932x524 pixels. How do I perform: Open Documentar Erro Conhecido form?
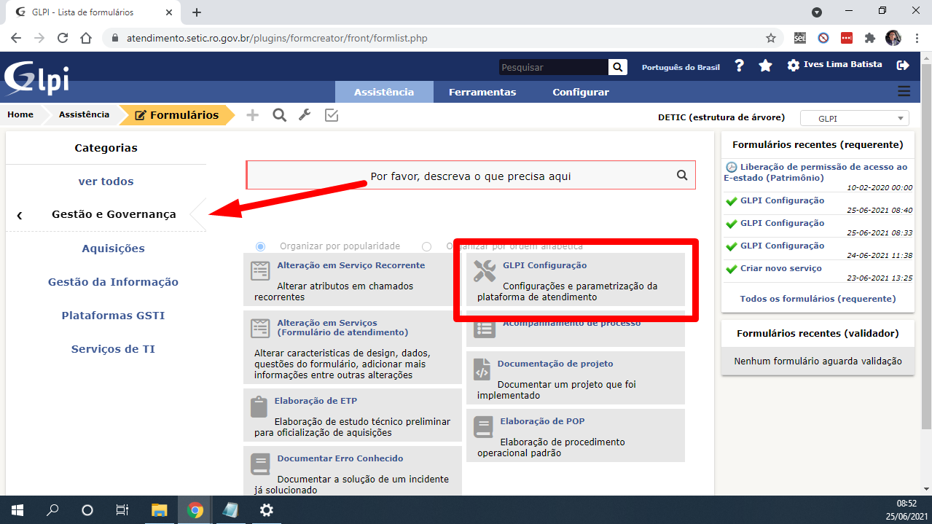(340, 458)
